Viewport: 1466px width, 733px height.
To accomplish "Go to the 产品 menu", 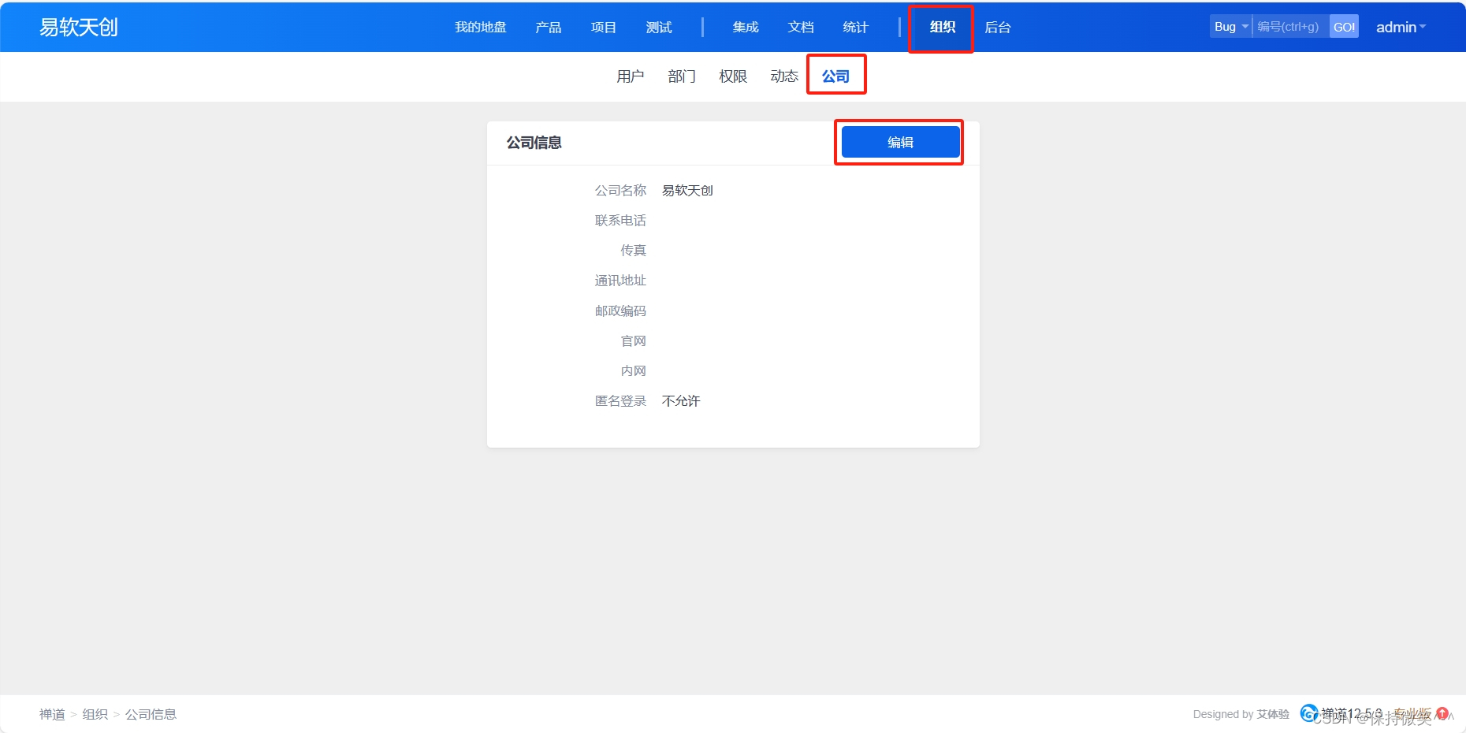I will [x=548, y=27].
